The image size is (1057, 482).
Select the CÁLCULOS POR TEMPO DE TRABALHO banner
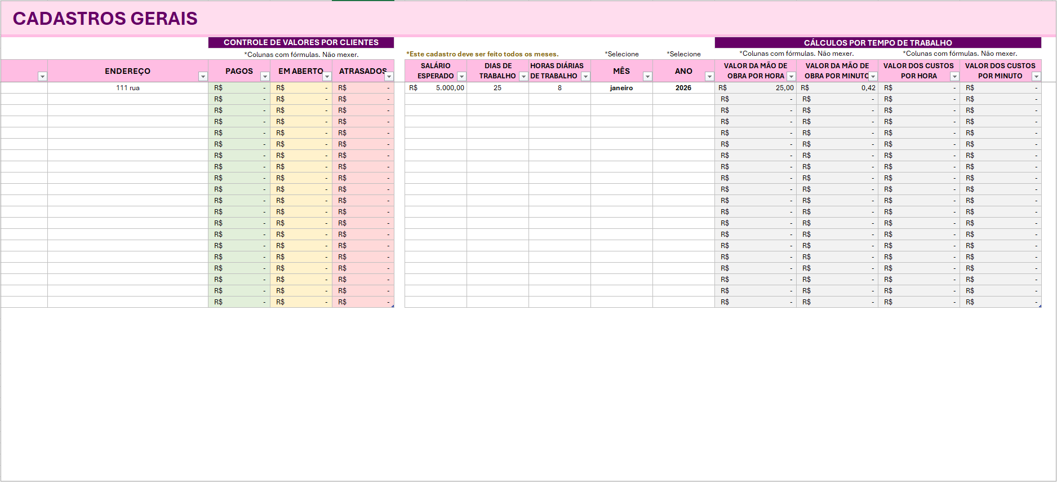click(878, 42)
